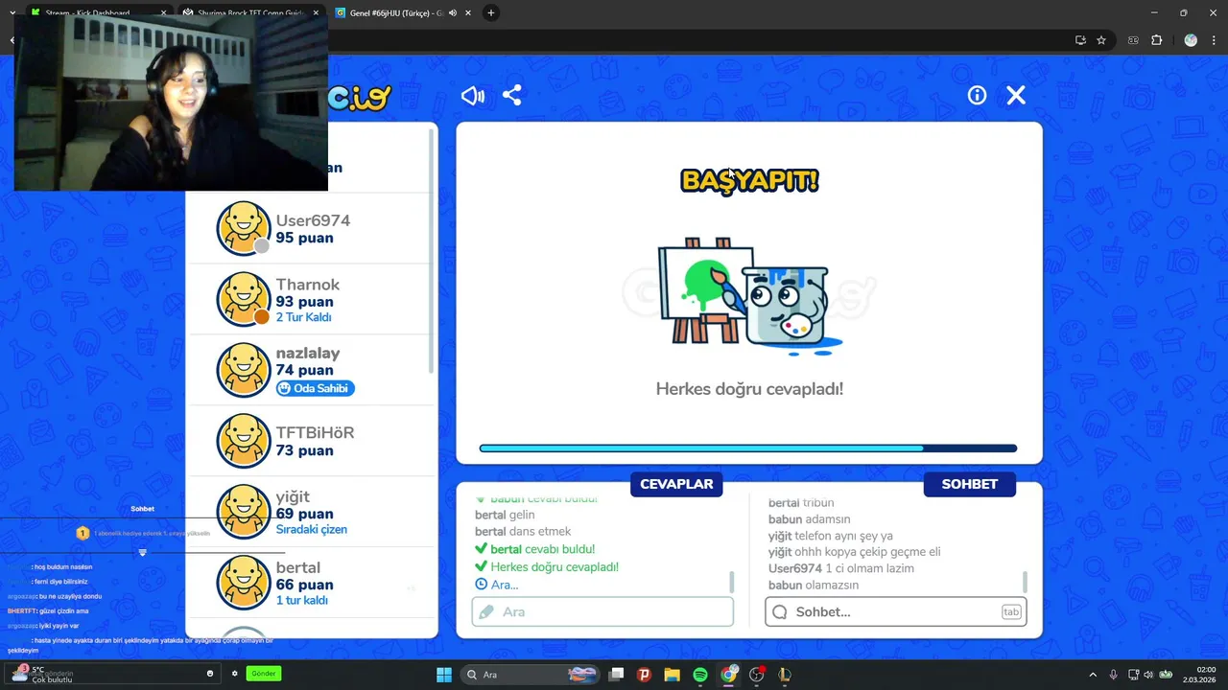The width and height of the screenshot is (1228, 690).
Task: Click '2 Tur Kaldı' label under Tharnok
Action: (303, 317)
